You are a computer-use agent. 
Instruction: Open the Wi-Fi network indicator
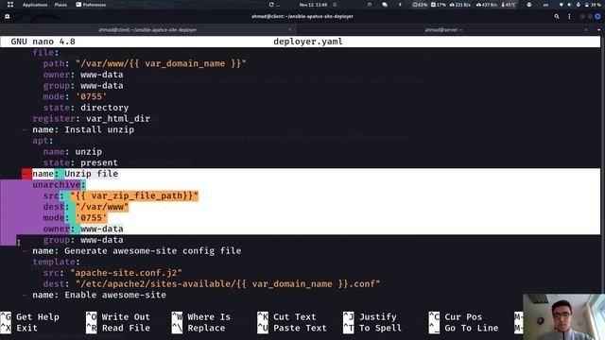(561, 5)
